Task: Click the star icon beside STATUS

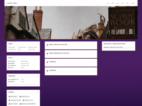Action: coord(9,61)
